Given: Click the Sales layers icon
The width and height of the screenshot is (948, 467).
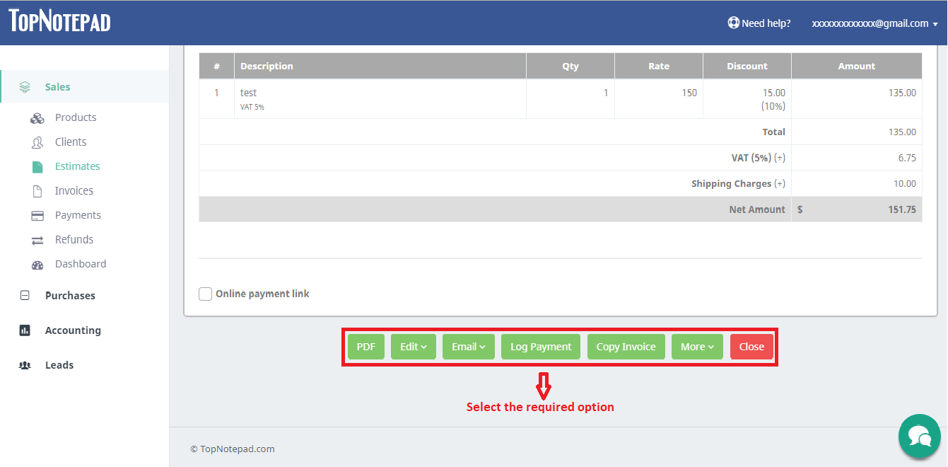Looking at the screenshot, I should click(x=25, y=87).
